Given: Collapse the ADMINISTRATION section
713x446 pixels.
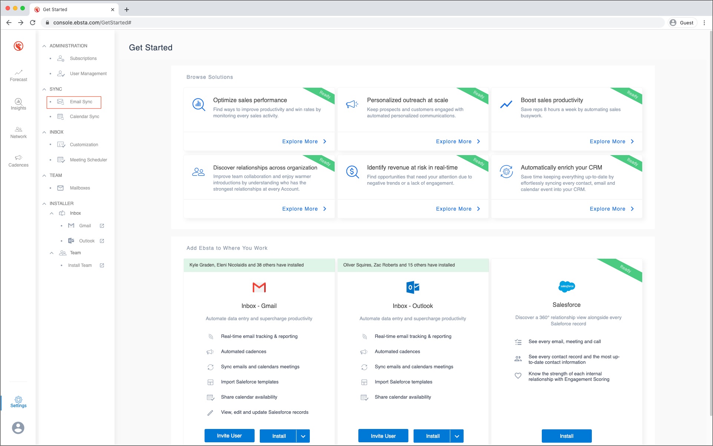Looking at the screenshot, I should tap(44, 46).
